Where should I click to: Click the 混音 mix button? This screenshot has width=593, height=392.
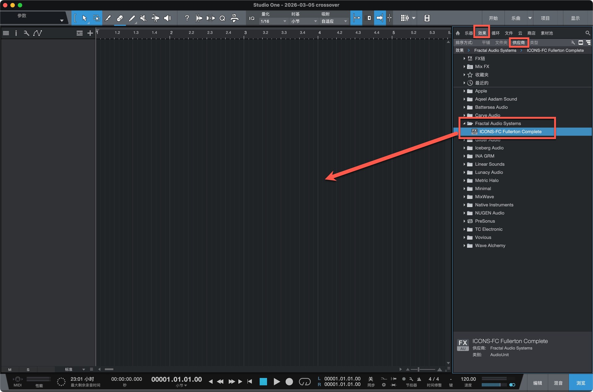558,383
